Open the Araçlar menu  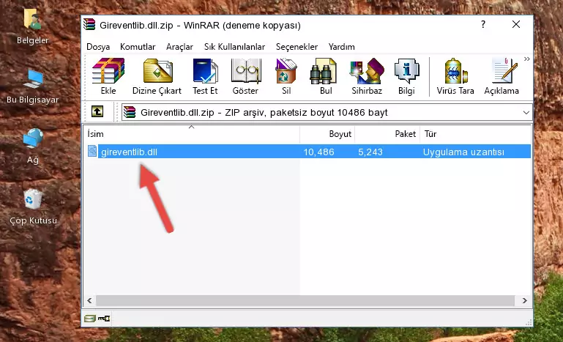coord(179,47)
